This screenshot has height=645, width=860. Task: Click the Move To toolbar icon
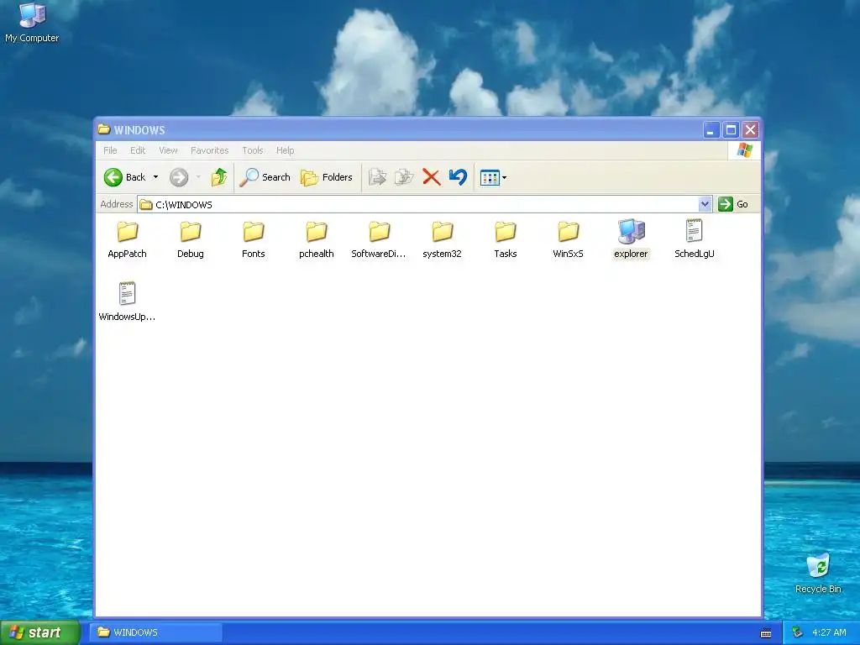[377, 177]
